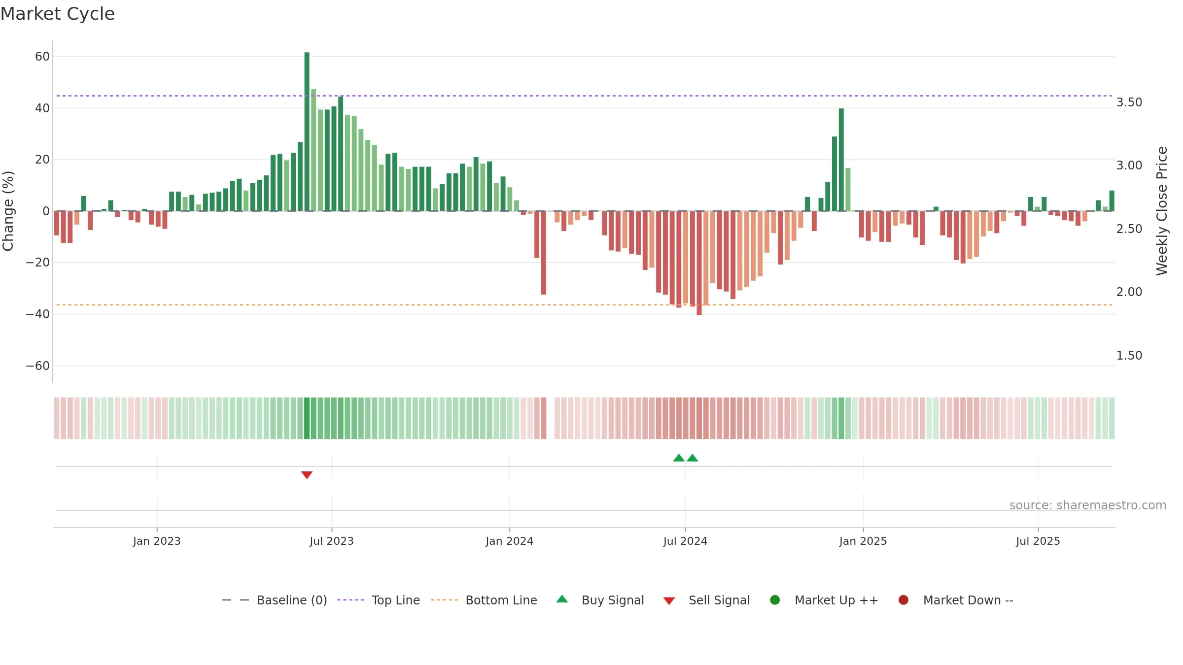Toggle the Sell Signal legend entry
This screenshot has height=665, width=1183.
[706, 600]
